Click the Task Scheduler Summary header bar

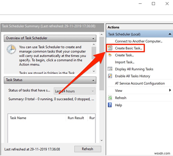52,28
